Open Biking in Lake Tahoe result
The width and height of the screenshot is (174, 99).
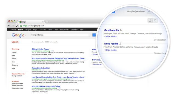pyautogui.click(x=40, y=49)
